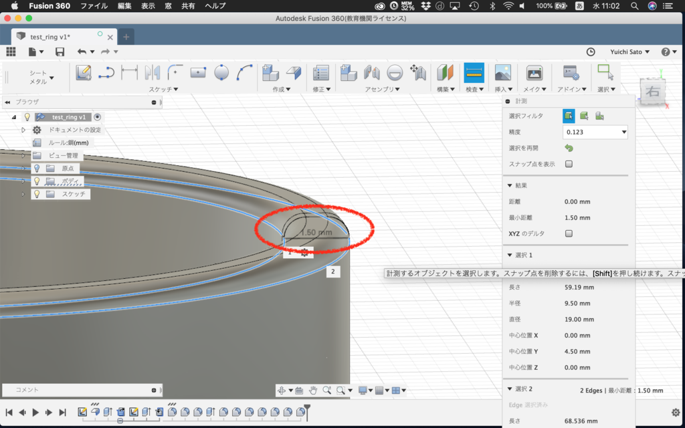The height and width of the screenshot is (428, 685).
Task: Click the Add-ins scripts icon
Action: [x=571, y=72]
